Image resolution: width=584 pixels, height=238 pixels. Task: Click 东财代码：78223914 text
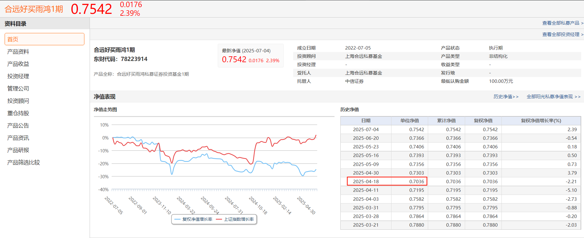coord(120,59)
